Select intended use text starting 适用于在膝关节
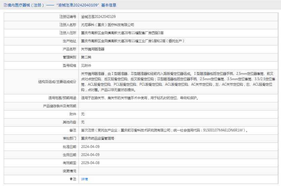 pyautogui.click(x=140, y=98)
